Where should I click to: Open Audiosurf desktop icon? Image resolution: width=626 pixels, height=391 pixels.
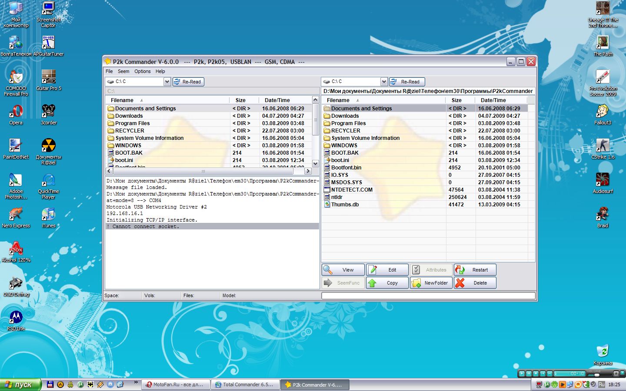[x=603, y=183]
